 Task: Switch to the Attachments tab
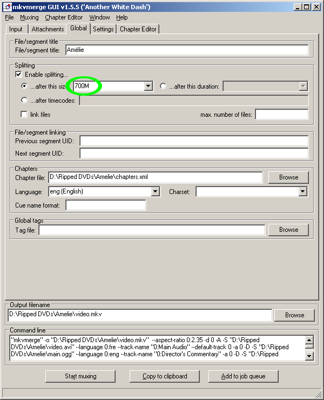[x=48, y=29]
